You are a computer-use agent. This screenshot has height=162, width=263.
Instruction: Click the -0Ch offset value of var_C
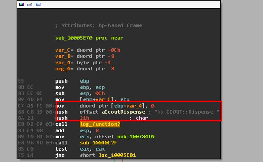click(x=114, y=50)
